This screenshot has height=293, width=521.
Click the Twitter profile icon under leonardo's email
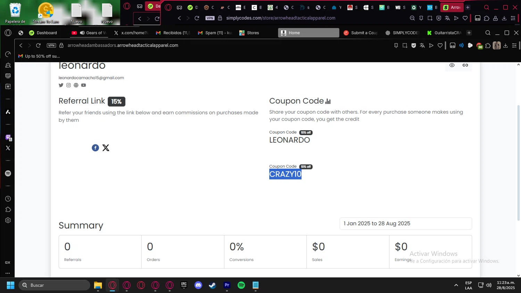coord(61,85)
